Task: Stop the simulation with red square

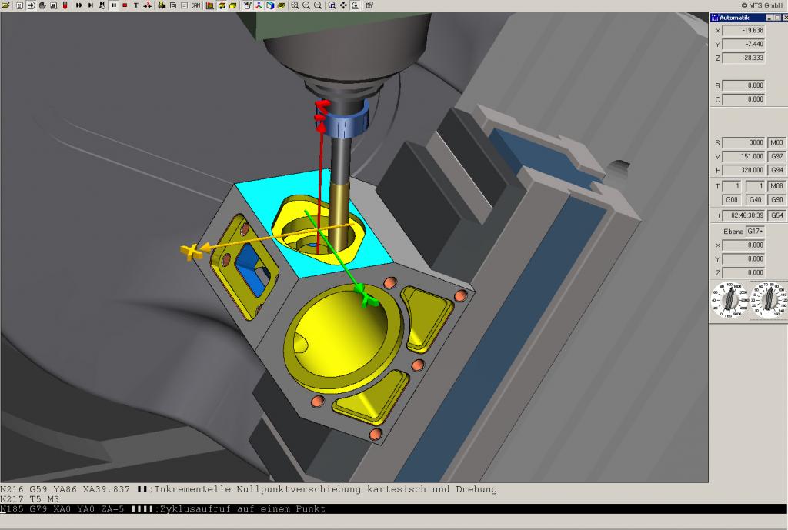Action: (125, 5)
